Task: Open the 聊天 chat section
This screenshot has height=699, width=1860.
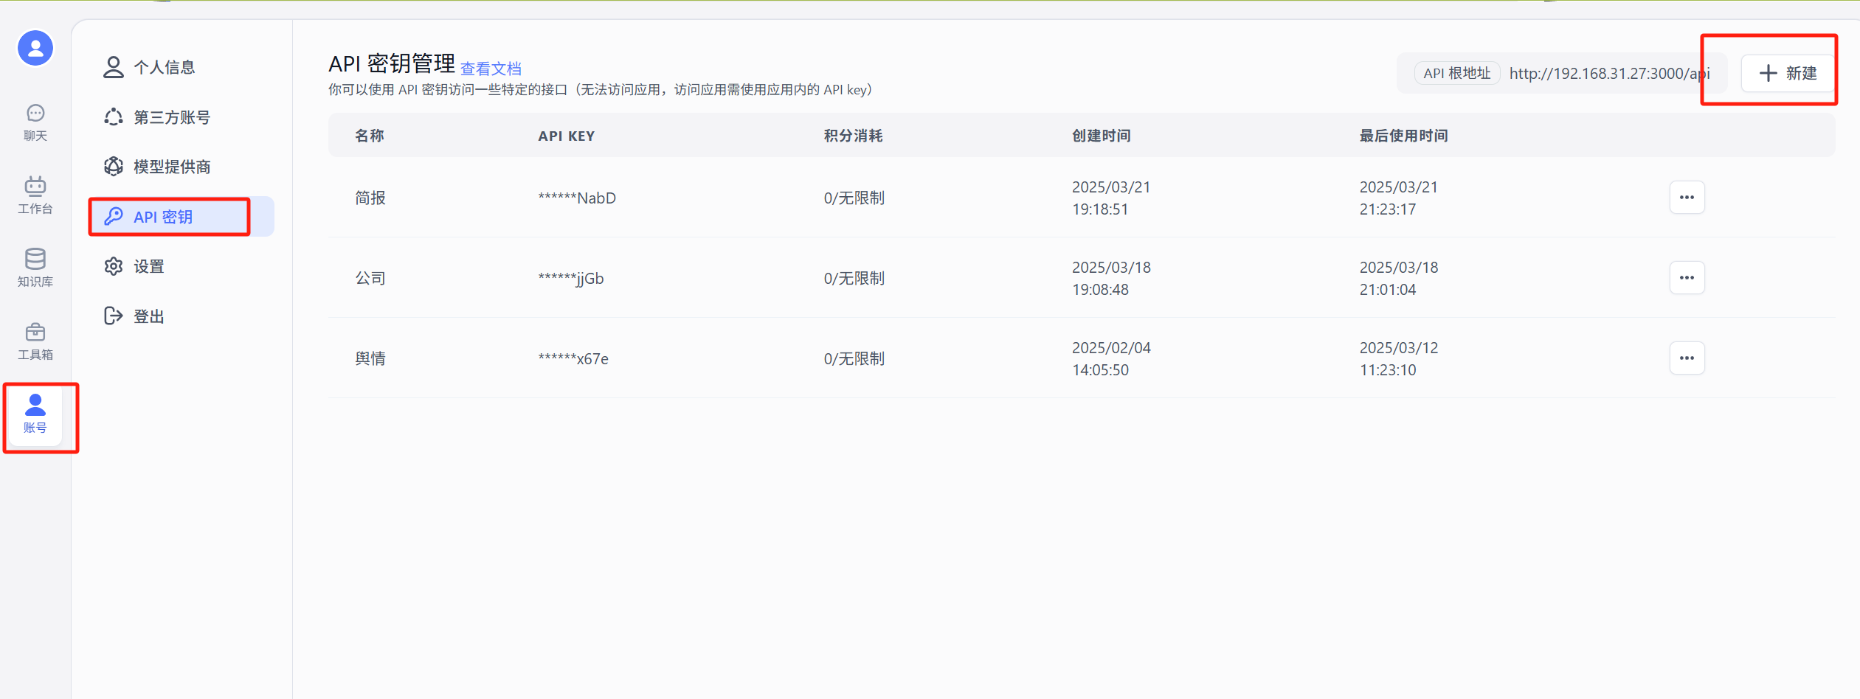Action: (35, 122)
